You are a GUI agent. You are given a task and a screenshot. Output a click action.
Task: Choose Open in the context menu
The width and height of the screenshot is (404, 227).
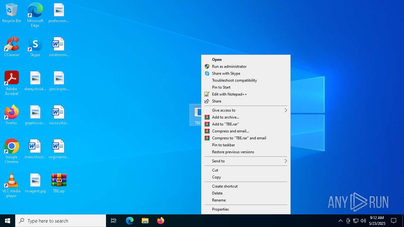246,60
